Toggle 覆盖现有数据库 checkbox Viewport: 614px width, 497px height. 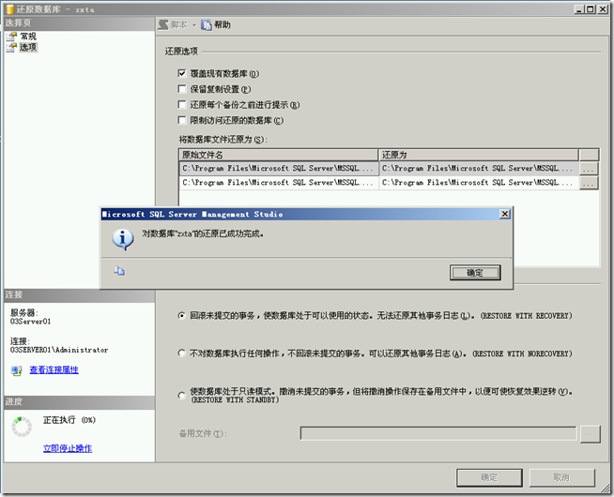[182, 73]
